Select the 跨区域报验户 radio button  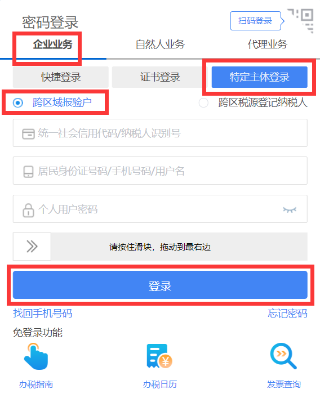click(x=18, y=103)
